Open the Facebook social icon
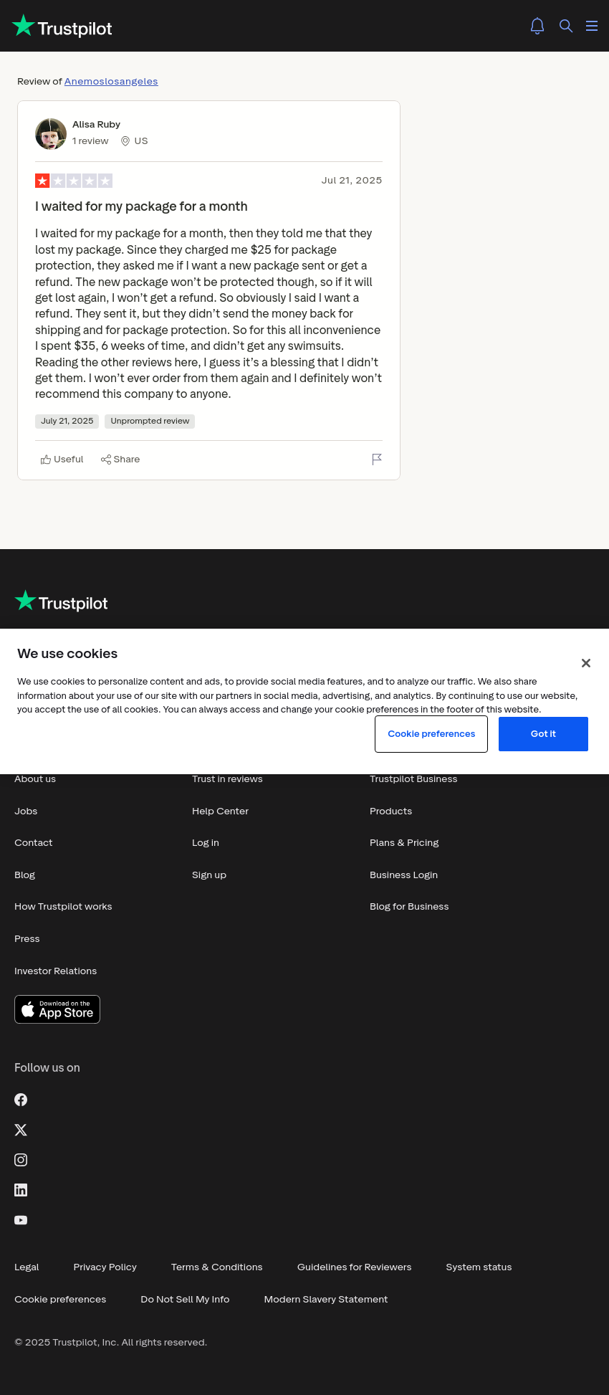609x1395 pixels. pyautogui.click(x=21, y=1100)
